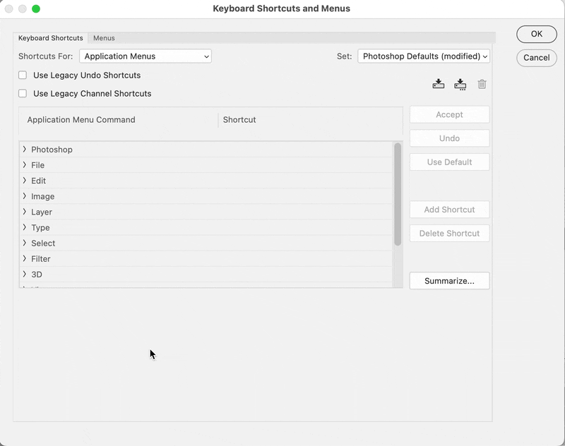Click the OK button
The width and height of the screenshot is (565, 446).
pyautogui.click(x=537, y=34)
